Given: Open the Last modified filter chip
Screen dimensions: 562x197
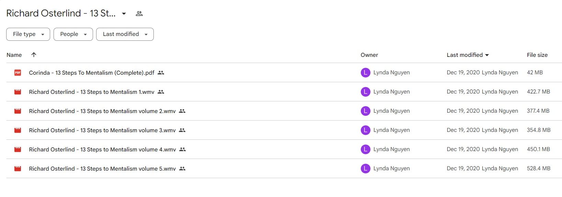Looking at the screenshot, I should [125, 34].
